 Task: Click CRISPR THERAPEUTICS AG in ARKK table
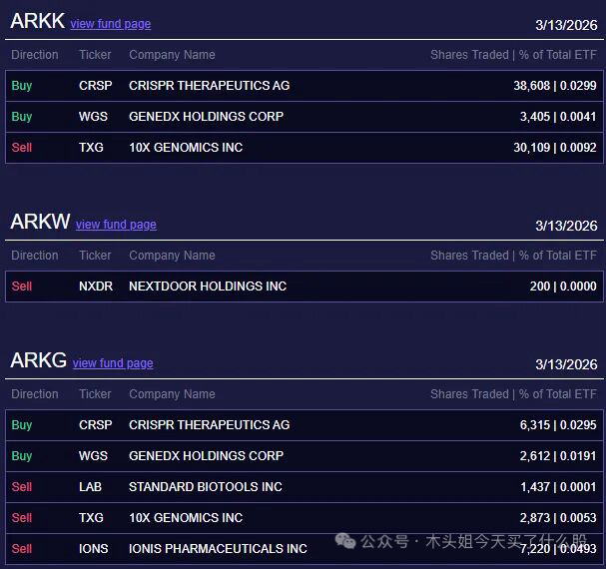(x=209, y=86)
